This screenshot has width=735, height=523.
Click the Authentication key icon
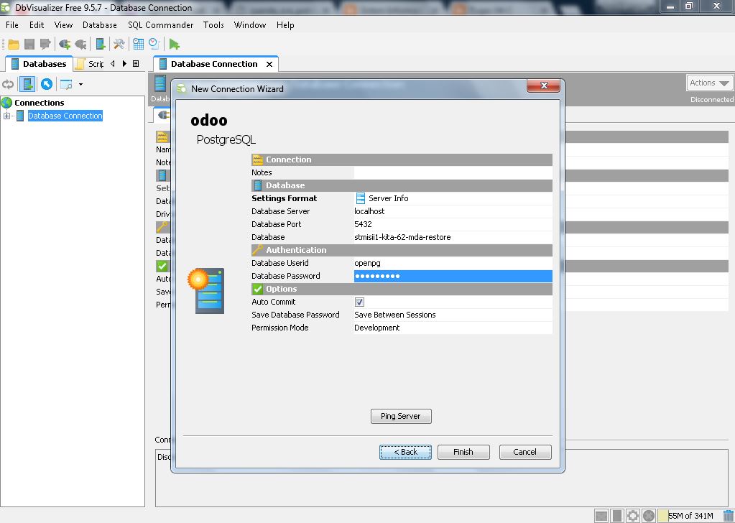257,250
